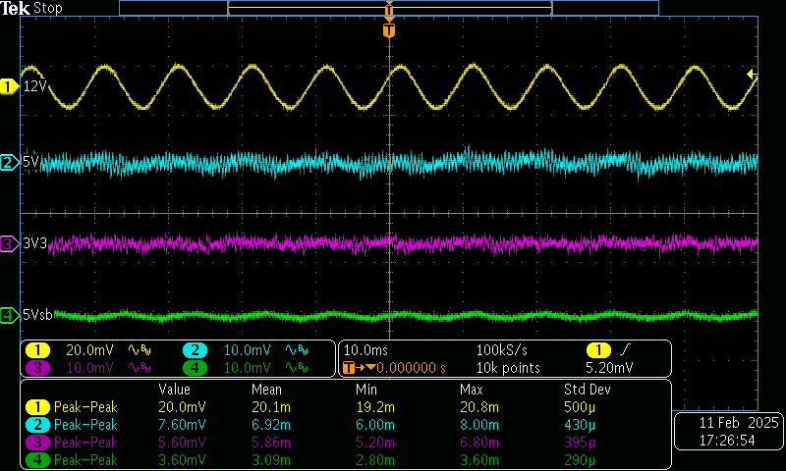Click channel 3 badge in scale readout

[37, 368]
